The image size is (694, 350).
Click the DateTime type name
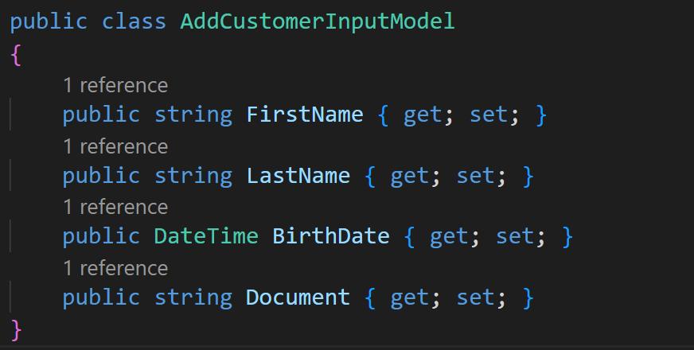206,235
